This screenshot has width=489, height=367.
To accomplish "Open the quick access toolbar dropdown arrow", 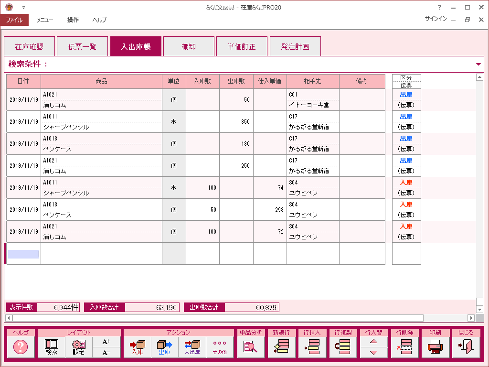I will coord(23,8).
